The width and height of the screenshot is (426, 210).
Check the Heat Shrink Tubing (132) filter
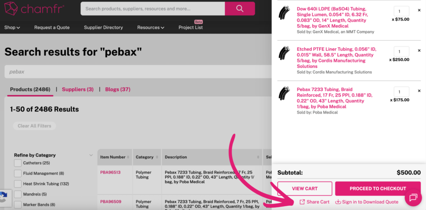(17, 184)
